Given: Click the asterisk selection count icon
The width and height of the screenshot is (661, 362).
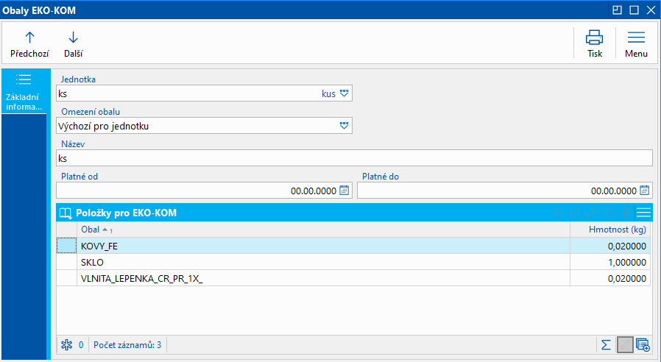Looking at the screenshot, I should point(66,345).
